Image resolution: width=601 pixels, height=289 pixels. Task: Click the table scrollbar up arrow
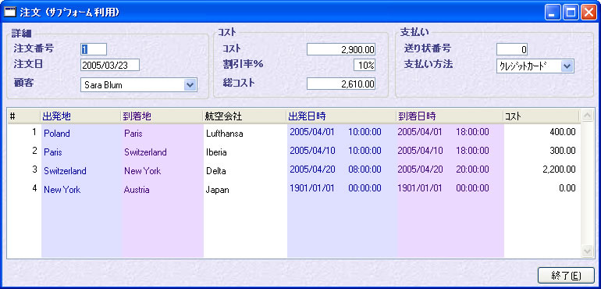pos(587,116)
